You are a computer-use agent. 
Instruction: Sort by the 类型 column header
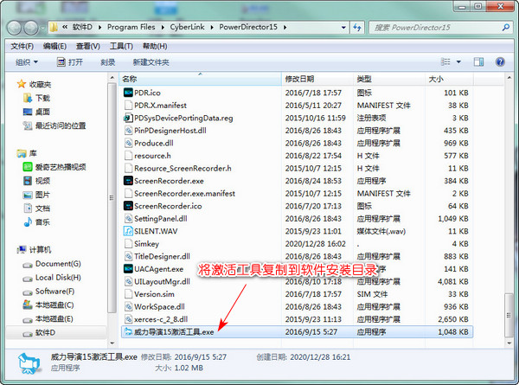click(389, 79)
